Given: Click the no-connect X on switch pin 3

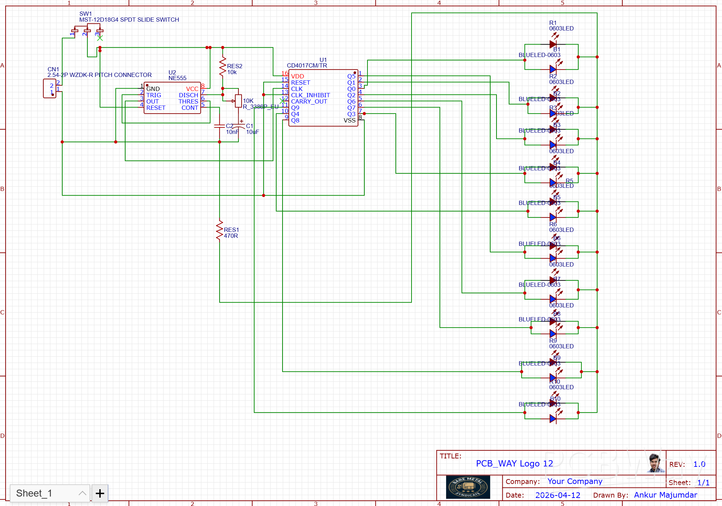Looking at the screenshot, I should coord(100,38).
